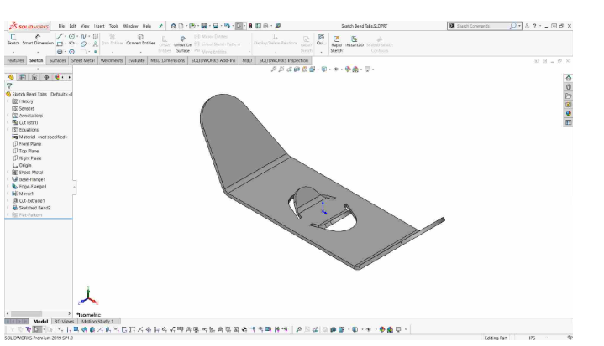
Task: Click the feature tree horizontal scrollbar
Action: click(x=38, y=313)
